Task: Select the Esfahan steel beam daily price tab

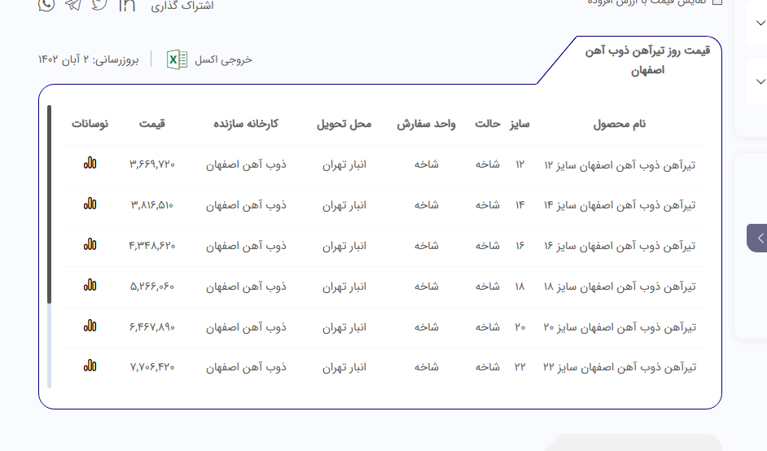Action: click(647, 60)
